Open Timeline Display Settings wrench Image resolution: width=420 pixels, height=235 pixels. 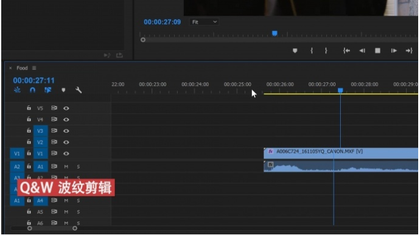(x=79, y=90)
